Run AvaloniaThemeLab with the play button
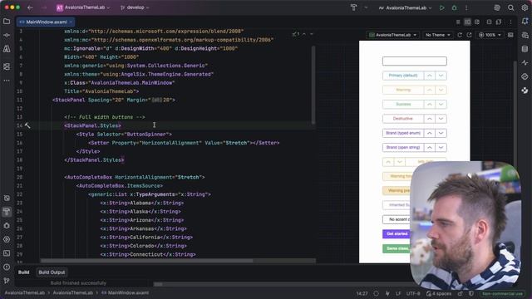This screenshot has width=532, height=299. tap(441, 7)
